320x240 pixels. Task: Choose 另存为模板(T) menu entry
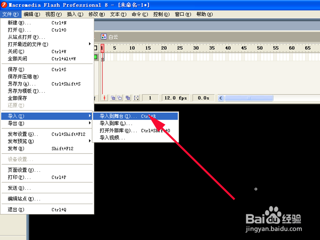(x=47, y=91)
